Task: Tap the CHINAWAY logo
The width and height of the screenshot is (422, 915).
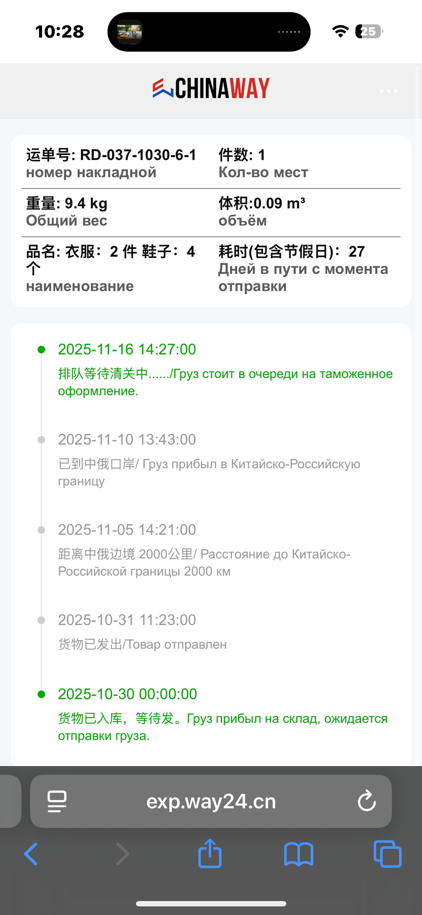Action: 211,88
